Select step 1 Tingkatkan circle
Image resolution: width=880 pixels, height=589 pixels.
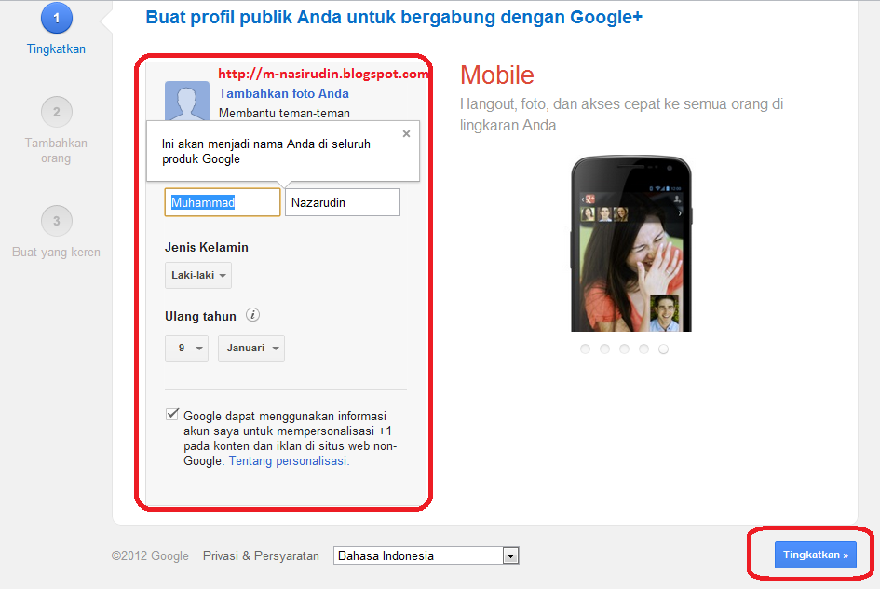click(57, 18)
